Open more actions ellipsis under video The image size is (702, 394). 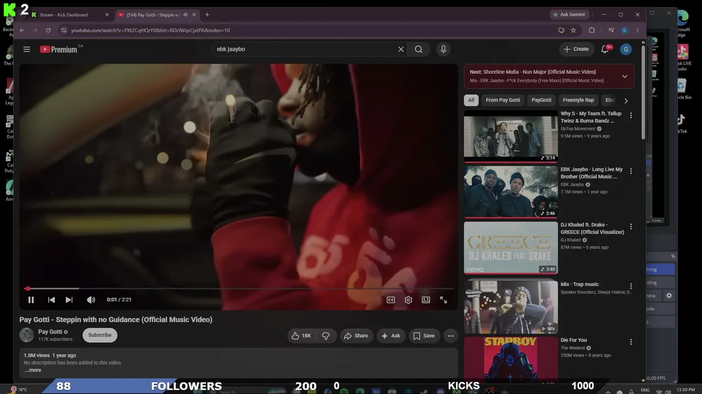451,336
